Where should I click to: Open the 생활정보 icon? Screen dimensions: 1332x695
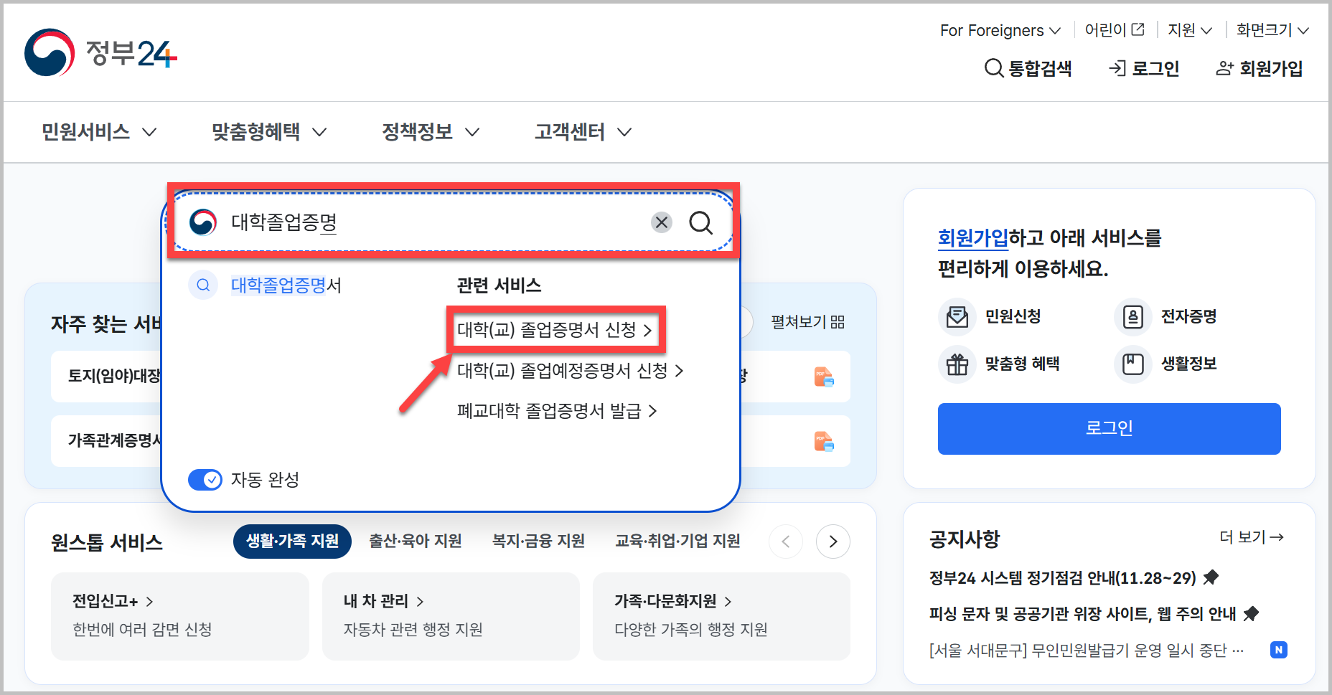click(1132, 364)
